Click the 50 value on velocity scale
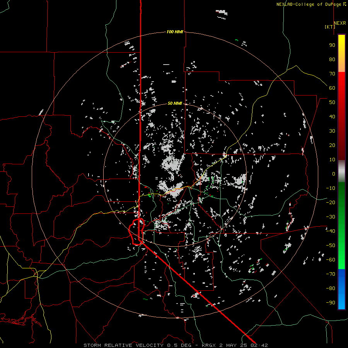This screenshot has width=348, height=348. (332, 102)
